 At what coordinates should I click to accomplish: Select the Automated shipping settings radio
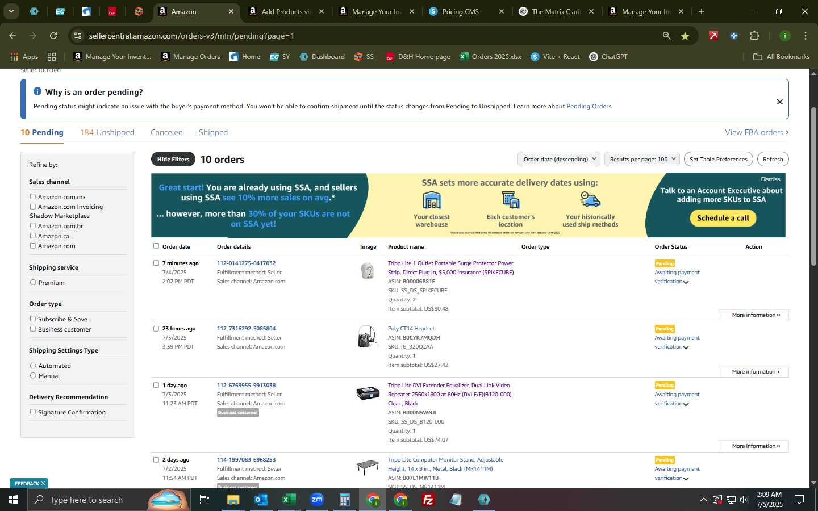point(33,366)
